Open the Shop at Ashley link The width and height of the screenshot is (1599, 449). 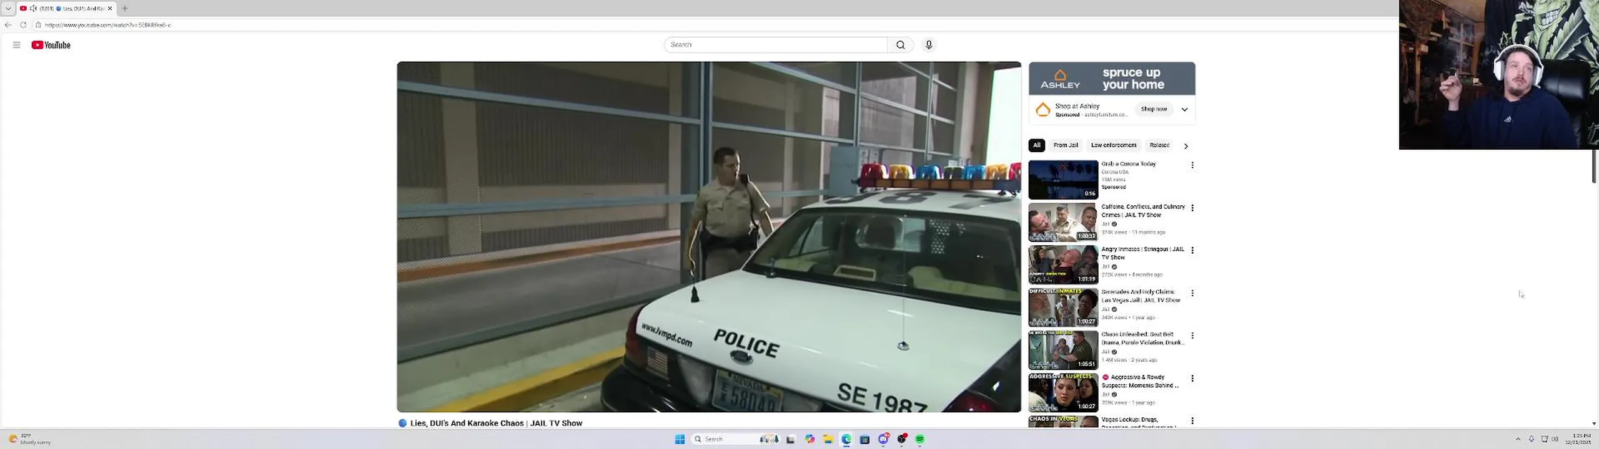[1077, 106]
